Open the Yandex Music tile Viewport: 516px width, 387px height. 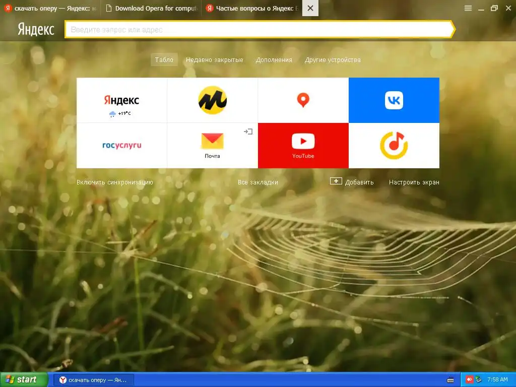tap(394, 146)
